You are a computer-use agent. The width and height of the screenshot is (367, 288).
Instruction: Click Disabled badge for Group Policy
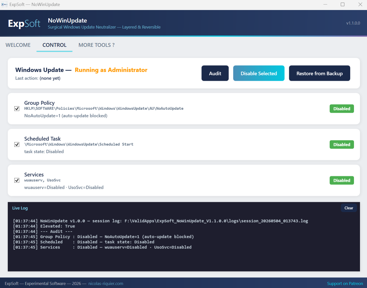pyautogui.click(x=342, y=109)
